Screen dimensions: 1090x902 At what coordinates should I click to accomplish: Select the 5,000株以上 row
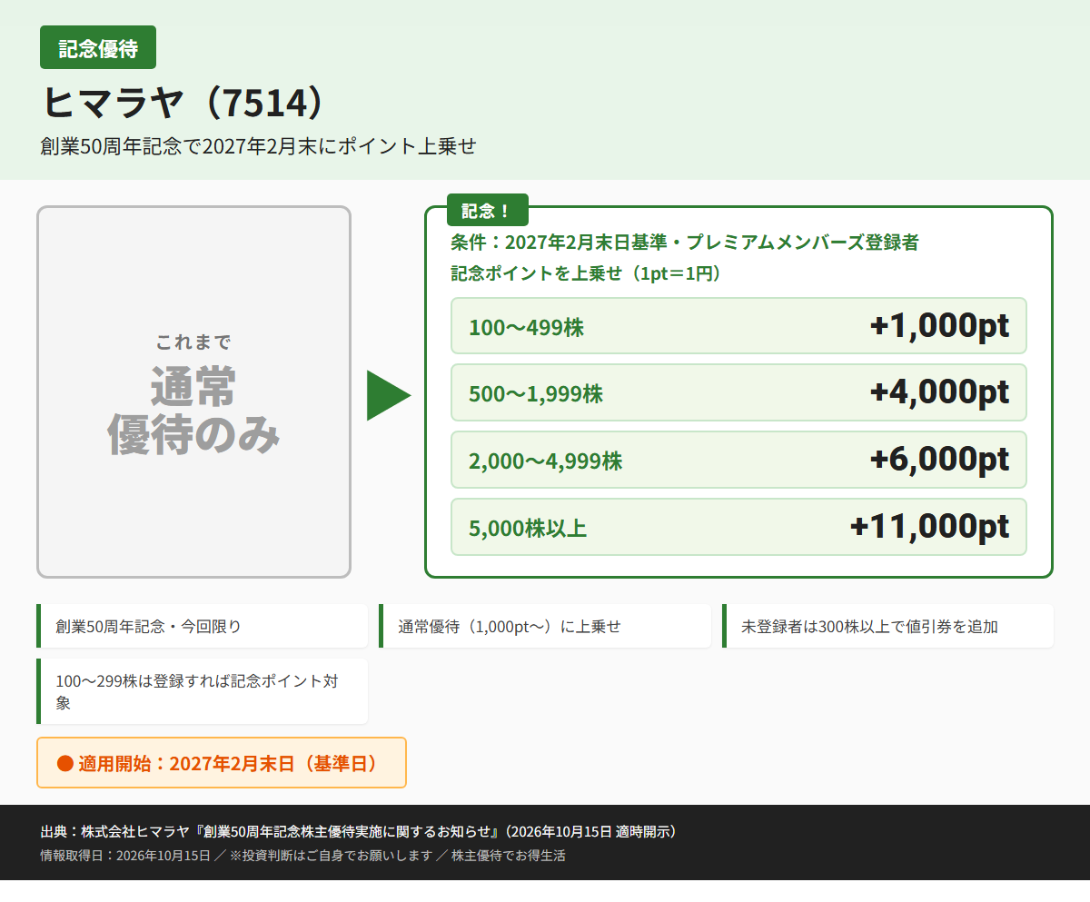point(738,527)
